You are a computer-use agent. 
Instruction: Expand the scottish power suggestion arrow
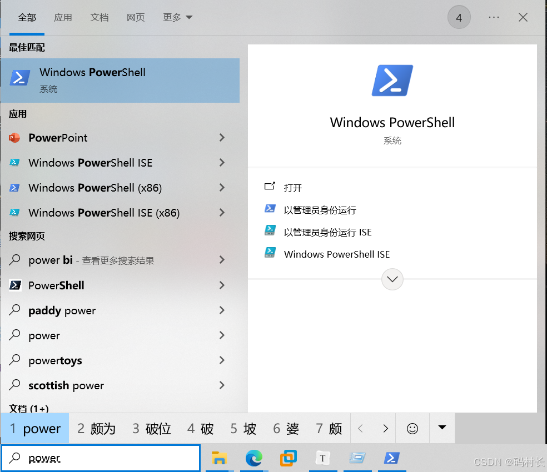222,385
